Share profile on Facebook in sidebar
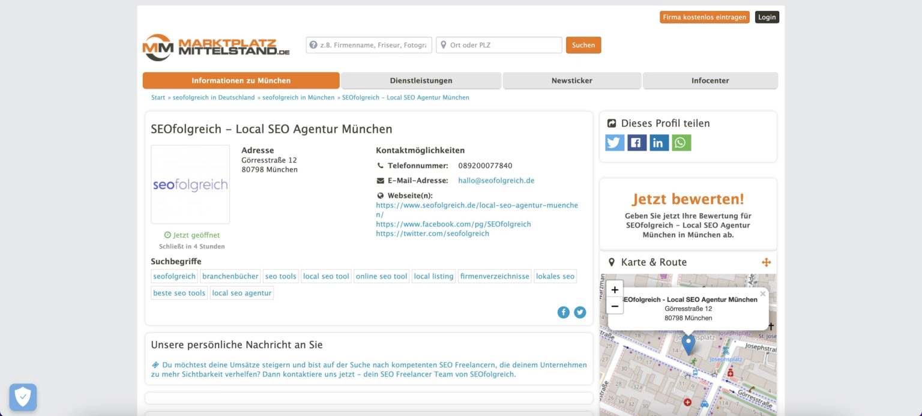The height and width of the screenshot is (416, 922). (x=637, y=142)
